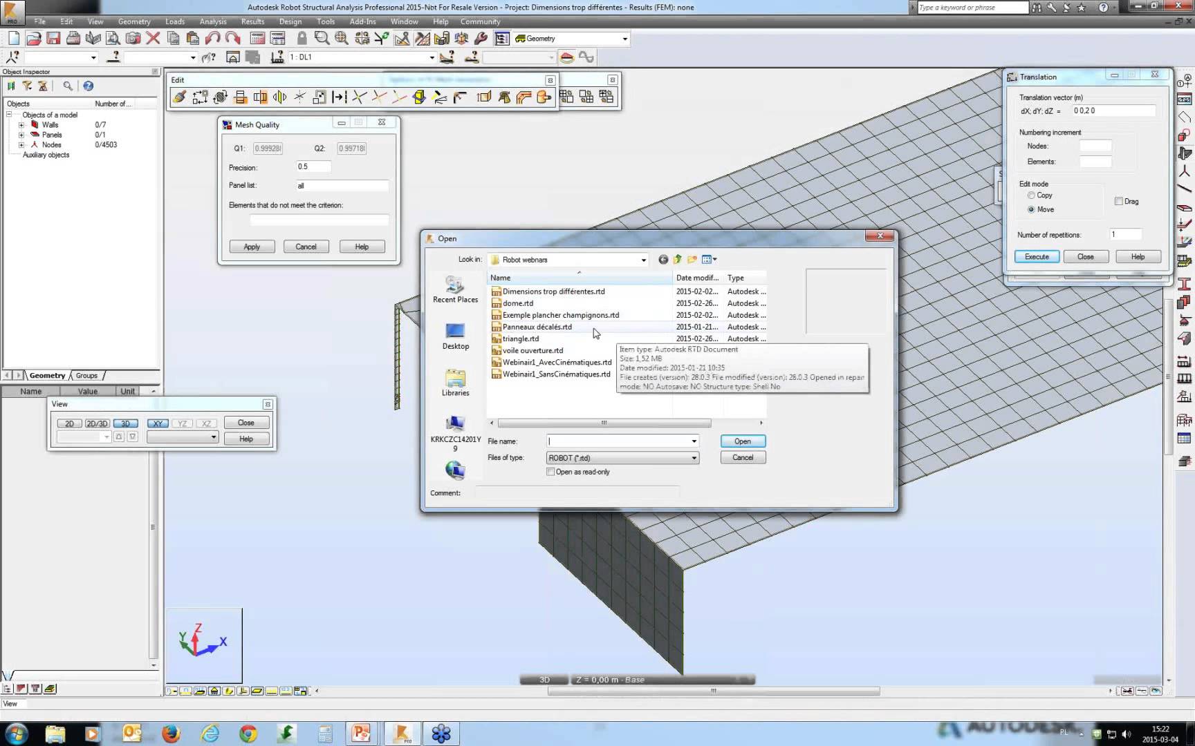Image resolution: width=1195 pixels, height=746 pixels.
Task: Switch to the Groups tab in Object Inspector
Action: [x=86, y=375]
